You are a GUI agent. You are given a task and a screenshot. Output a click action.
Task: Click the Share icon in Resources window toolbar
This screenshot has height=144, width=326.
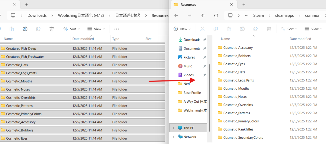click(x=255, y=29)
